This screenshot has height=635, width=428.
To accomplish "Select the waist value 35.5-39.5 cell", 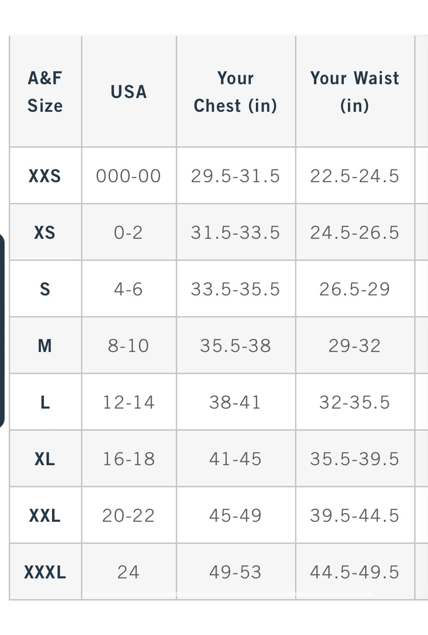I will click(x=354, y=459).
